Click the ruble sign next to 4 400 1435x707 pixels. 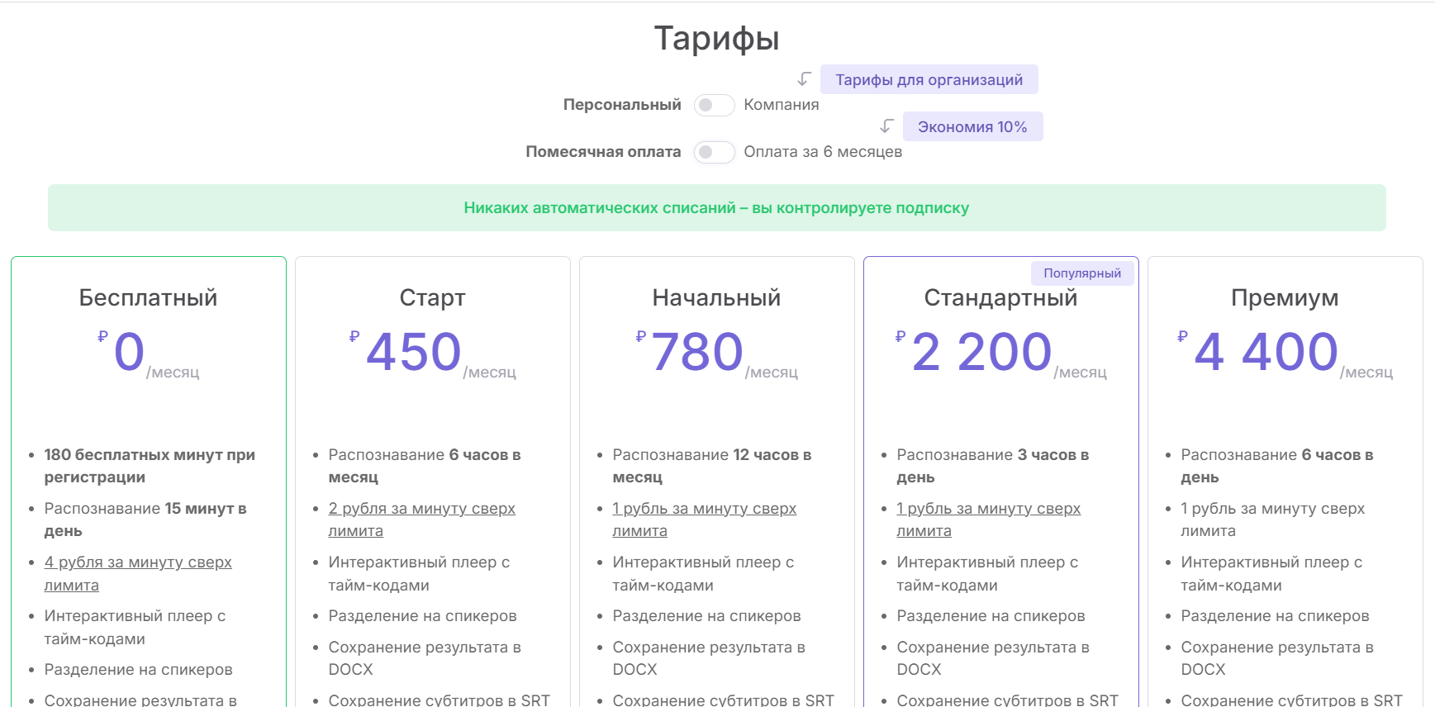pos(1182,336)
